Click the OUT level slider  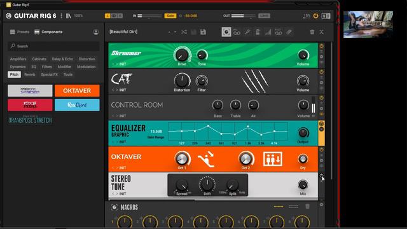point(243,16)
